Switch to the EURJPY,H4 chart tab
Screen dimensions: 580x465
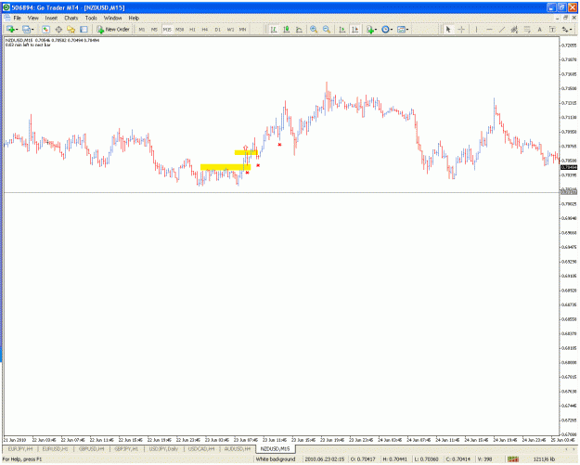click(x=20, y=448)
